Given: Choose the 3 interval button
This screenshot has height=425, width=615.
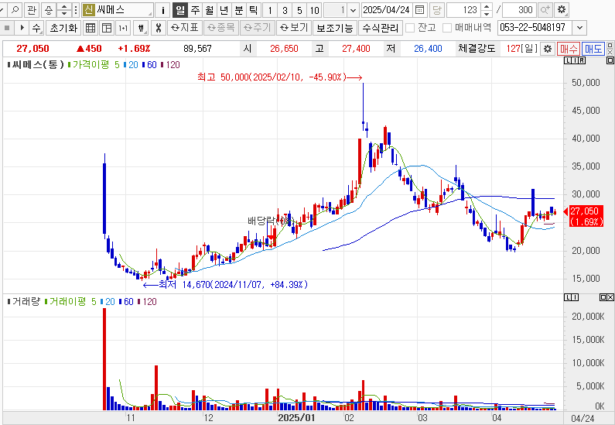Looking at the screenshot, I should 285,10.
